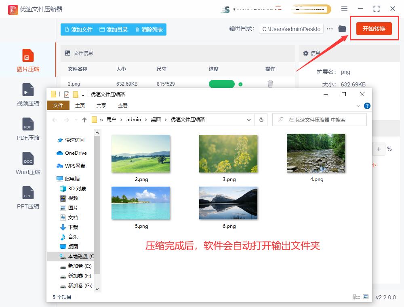Select the 5.png thumbnail in Explorer

141,203
